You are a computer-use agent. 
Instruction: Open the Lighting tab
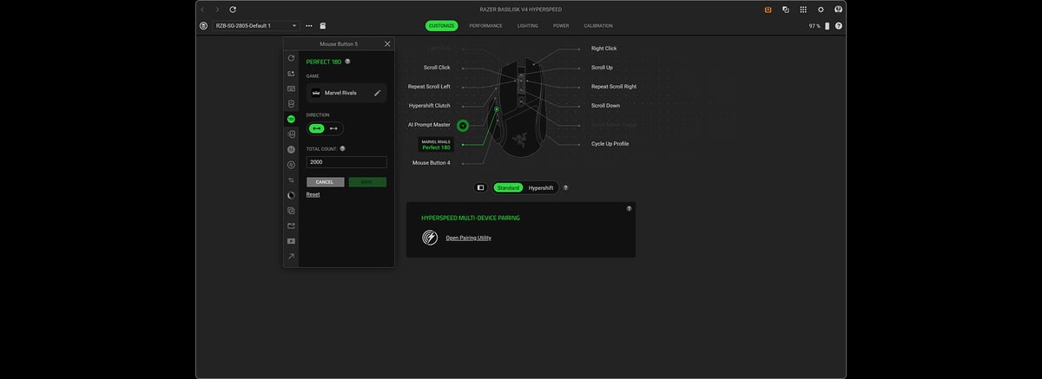[x=528, y=26]
